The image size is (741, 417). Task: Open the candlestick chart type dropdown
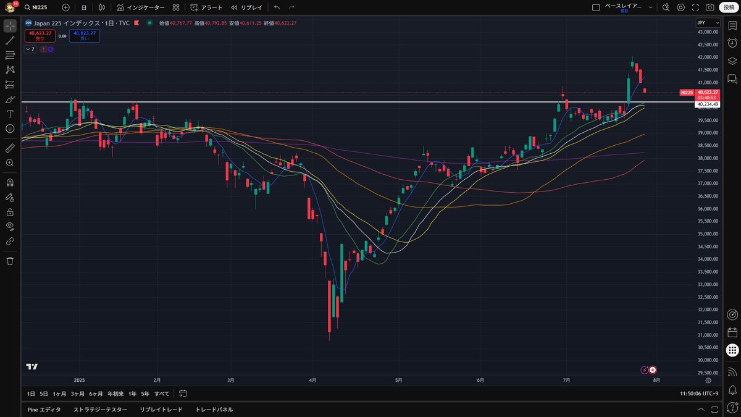point(102,7)
